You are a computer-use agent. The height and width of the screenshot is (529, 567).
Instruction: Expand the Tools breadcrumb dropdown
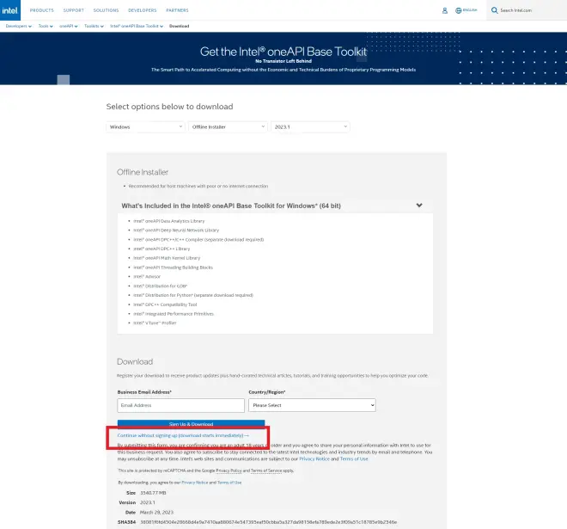pyautogui.click(x=46, y=26)
